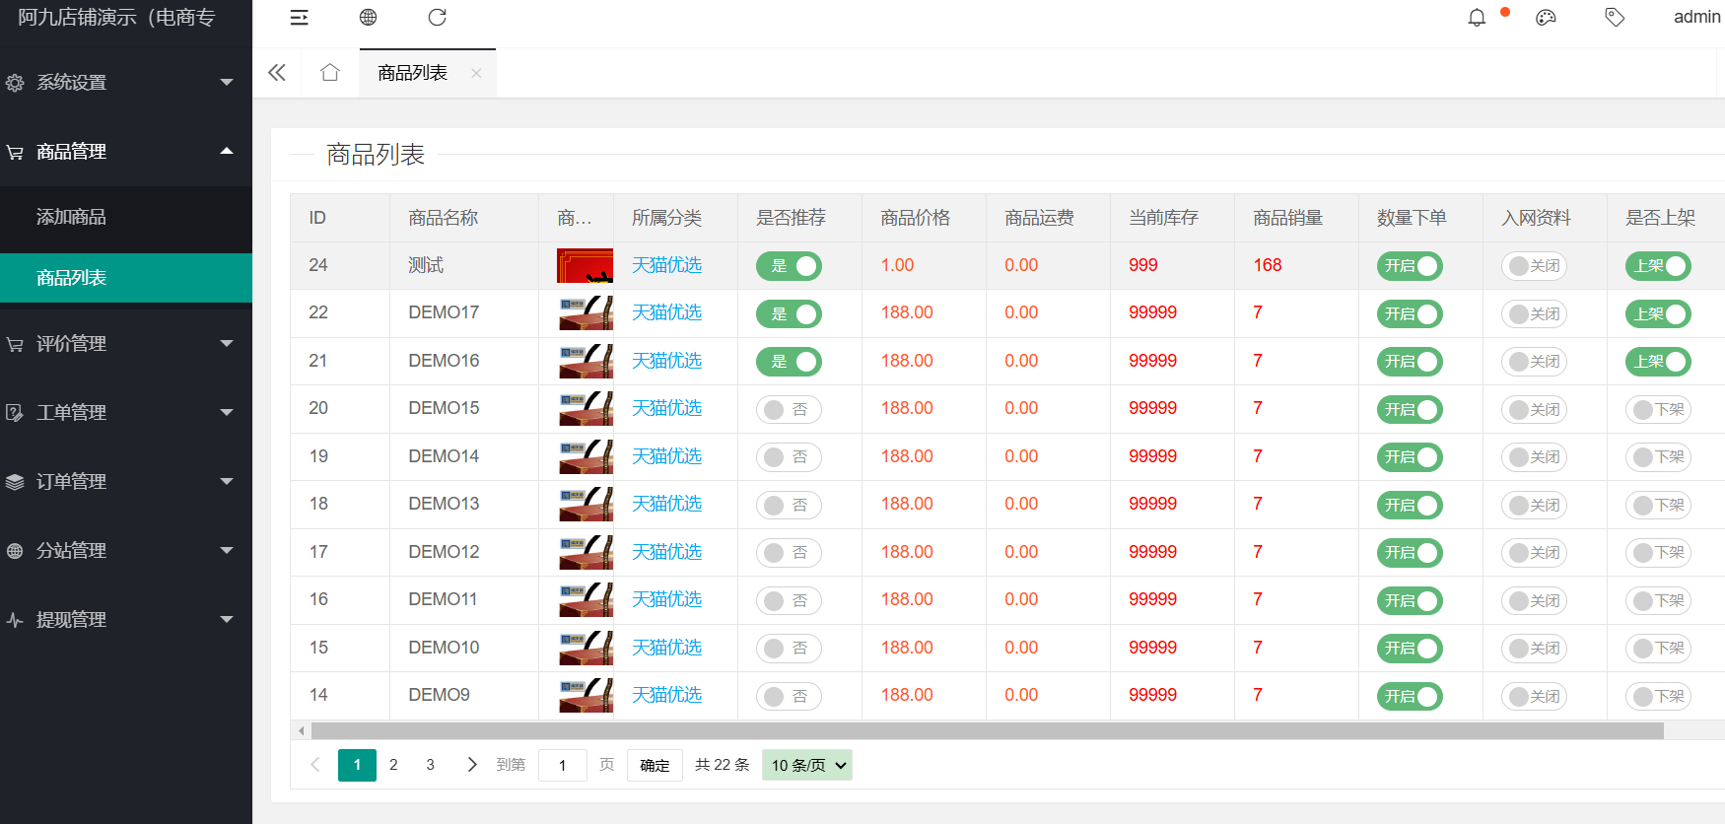Viewport: 1725px width, 824px height.
Task: Click the horizontal table scrollbar
Action: [986, 731]
